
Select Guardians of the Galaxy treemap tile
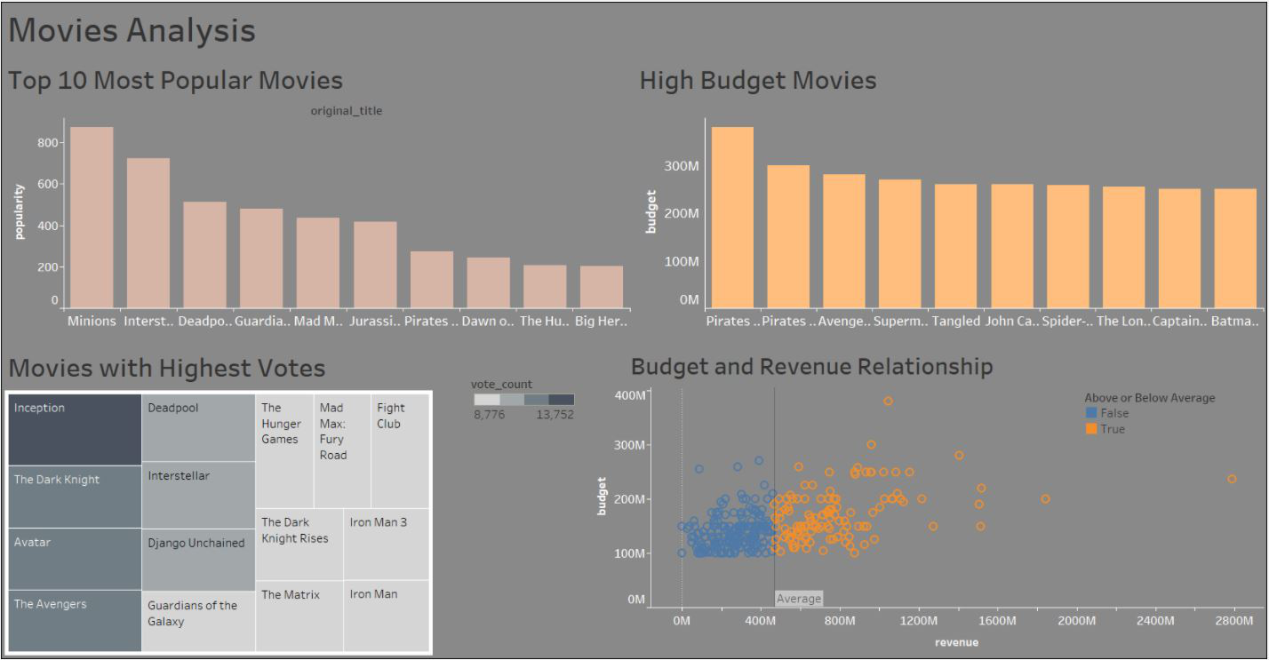(x=198, y=622)
